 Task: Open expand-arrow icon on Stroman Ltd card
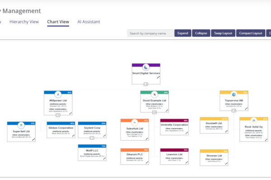click(x=226, y=164)
